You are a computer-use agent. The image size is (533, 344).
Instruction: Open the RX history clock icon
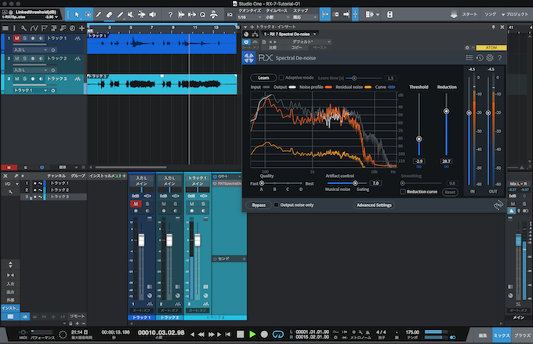(x=480, y=58)
